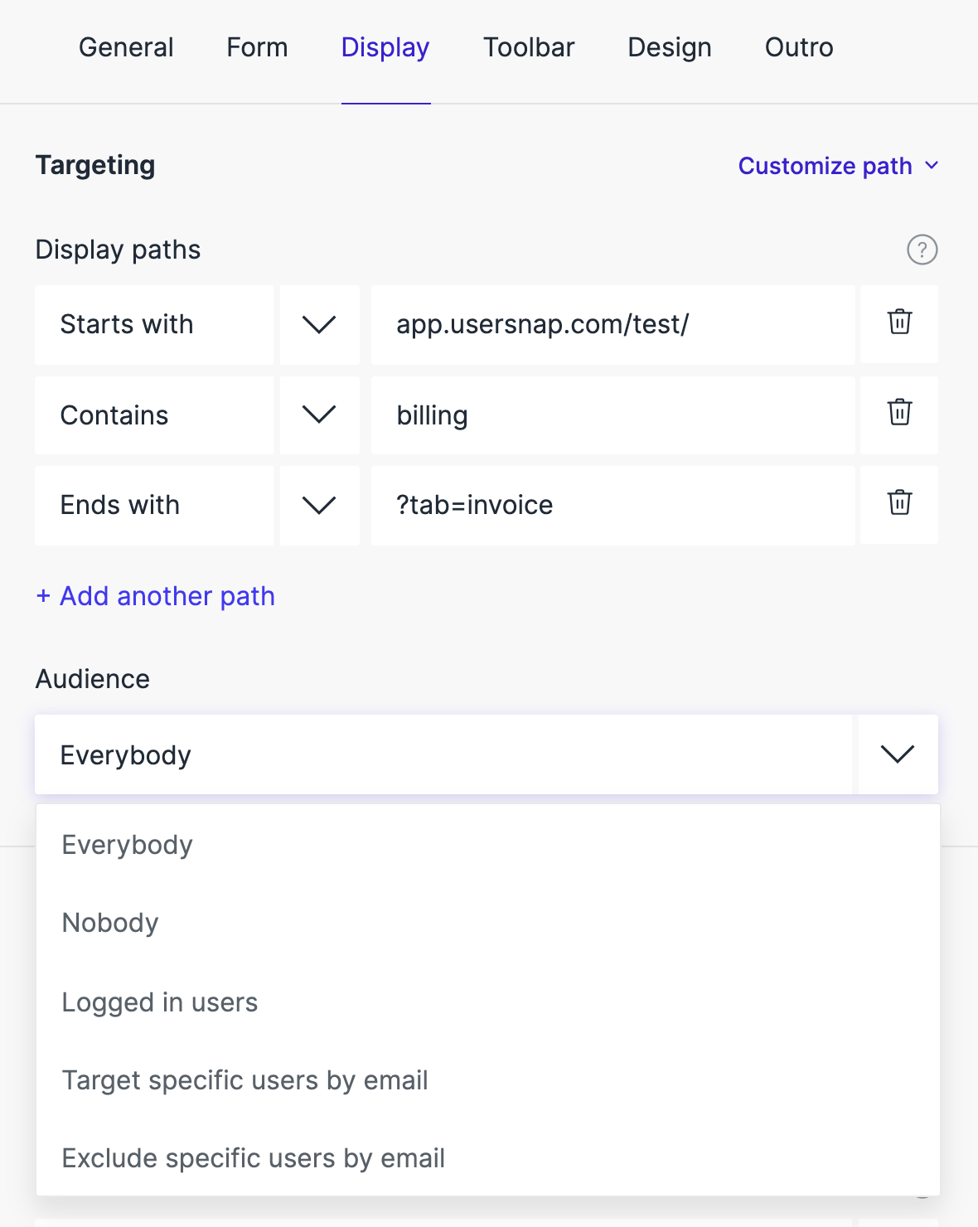Expand the 'Starts with' condition dropdown

319,324
